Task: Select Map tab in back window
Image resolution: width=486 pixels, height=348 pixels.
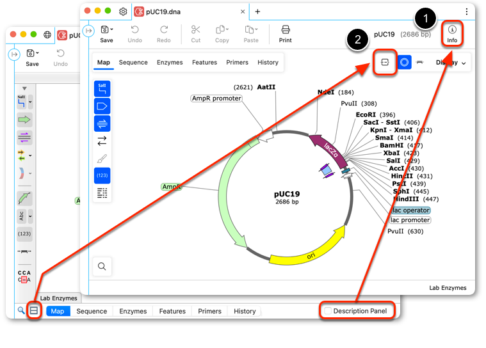Action: click(x=58, y=311)
